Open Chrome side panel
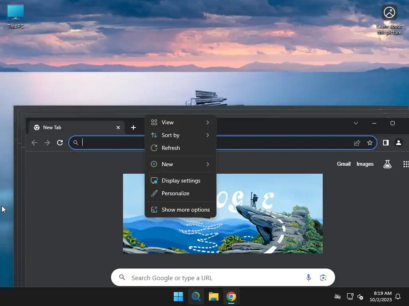The image size is (409, 306). (x=386, y=143)
